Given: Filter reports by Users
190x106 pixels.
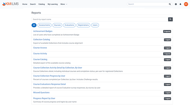Looking at the screenshot, I should [x=95, y=25].
